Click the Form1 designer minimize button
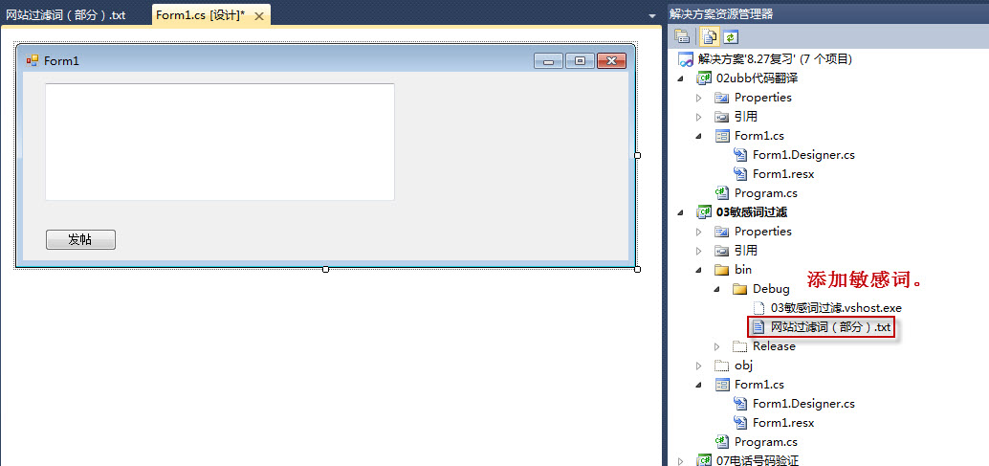The height and width of the screenshot is (466, 989). click(548, 61)
